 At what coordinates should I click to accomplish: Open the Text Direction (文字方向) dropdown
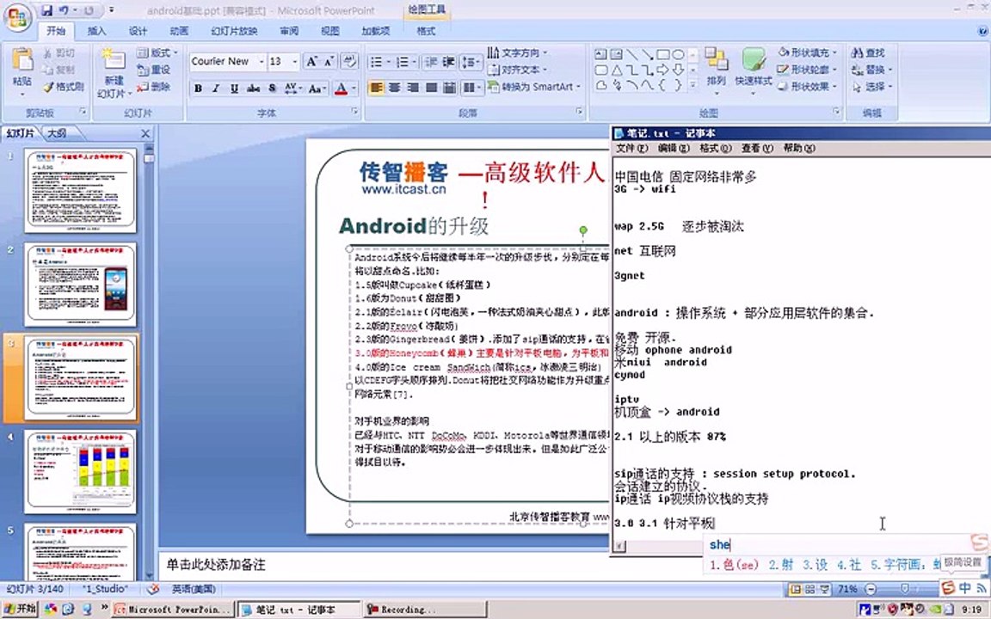518,52
